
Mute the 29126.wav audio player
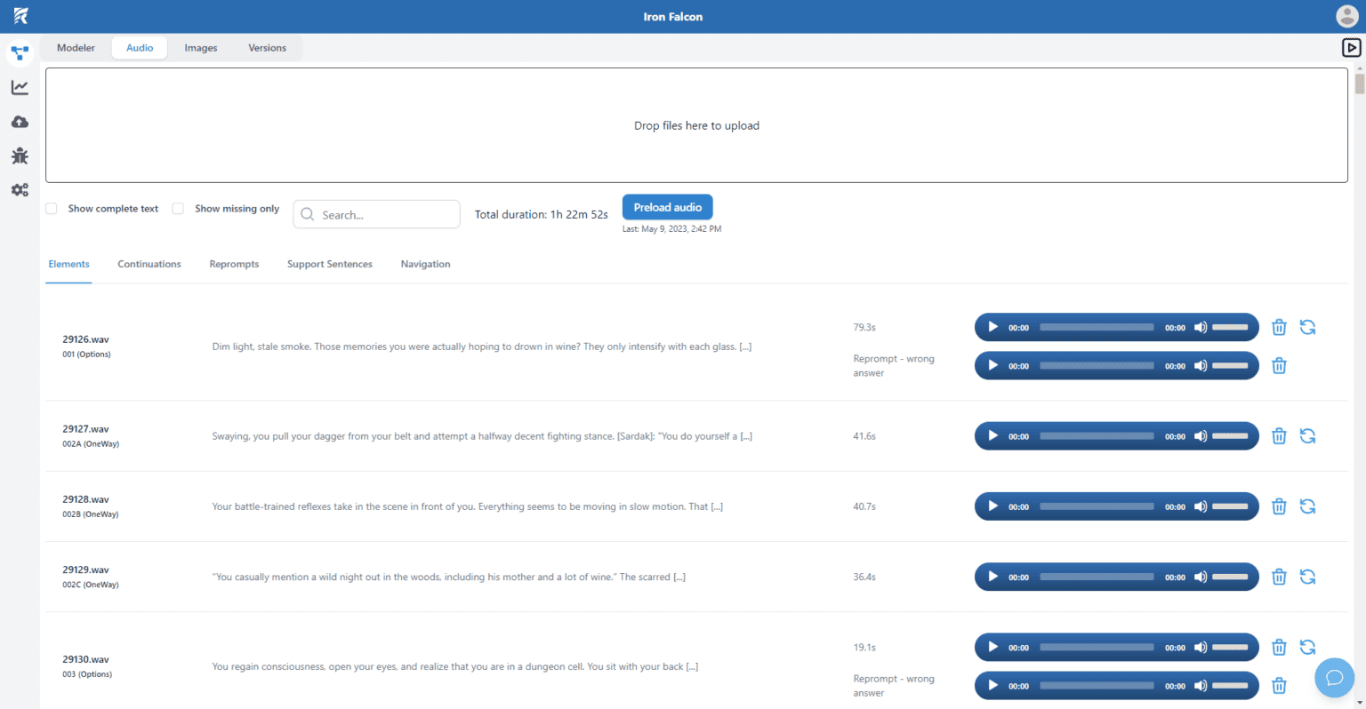point(1200,327)
